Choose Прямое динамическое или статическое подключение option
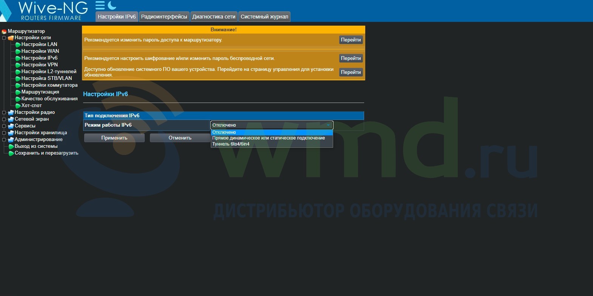Image resolution: width=593 pixels, height=296 pixels. [272, 138]
